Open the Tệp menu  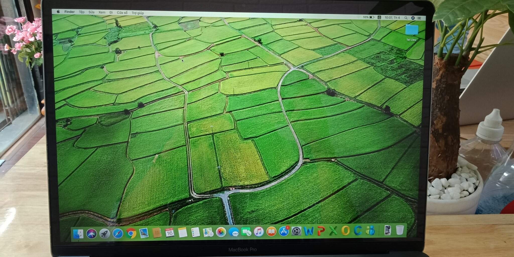click(82, 12)
